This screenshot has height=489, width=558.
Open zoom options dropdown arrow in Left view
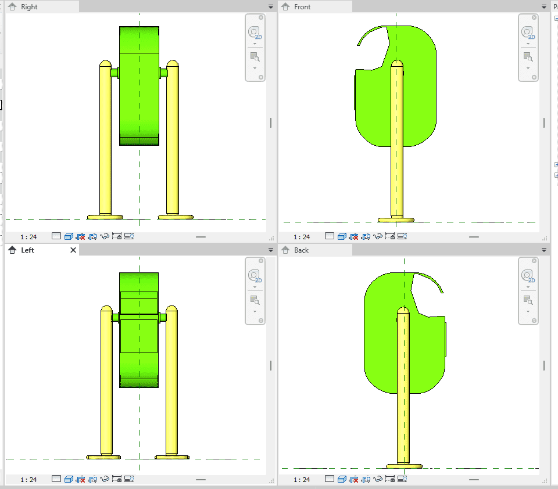pyautogui.click(x=255, y=312)
